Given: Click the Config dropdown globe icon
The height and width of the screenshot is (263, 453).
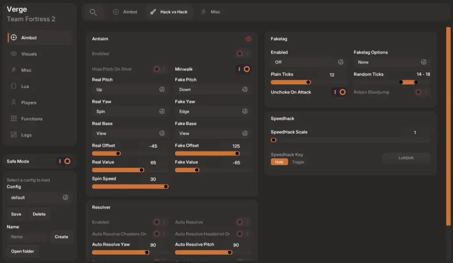Looking at the screenshot, I should click(x=65, y=197).
